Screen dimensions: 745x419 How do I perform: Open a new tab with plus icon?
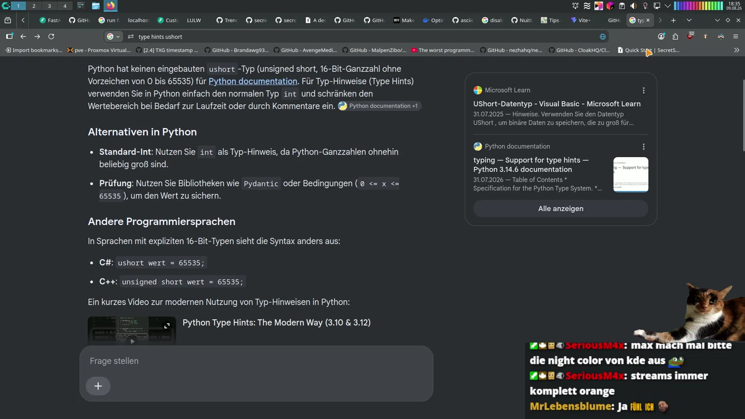[673, 20]
